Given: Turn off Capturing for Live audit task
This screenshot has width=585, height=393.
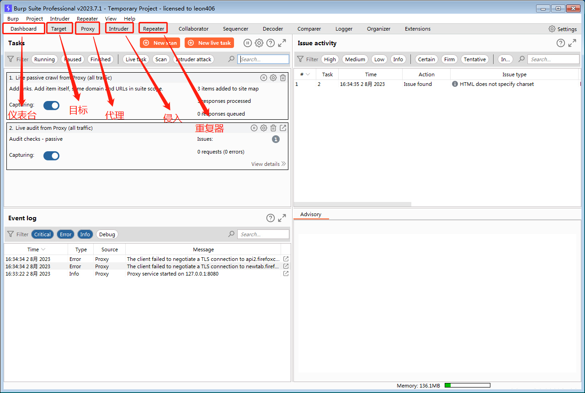Looking at the screenshot, I should point(51,155).
